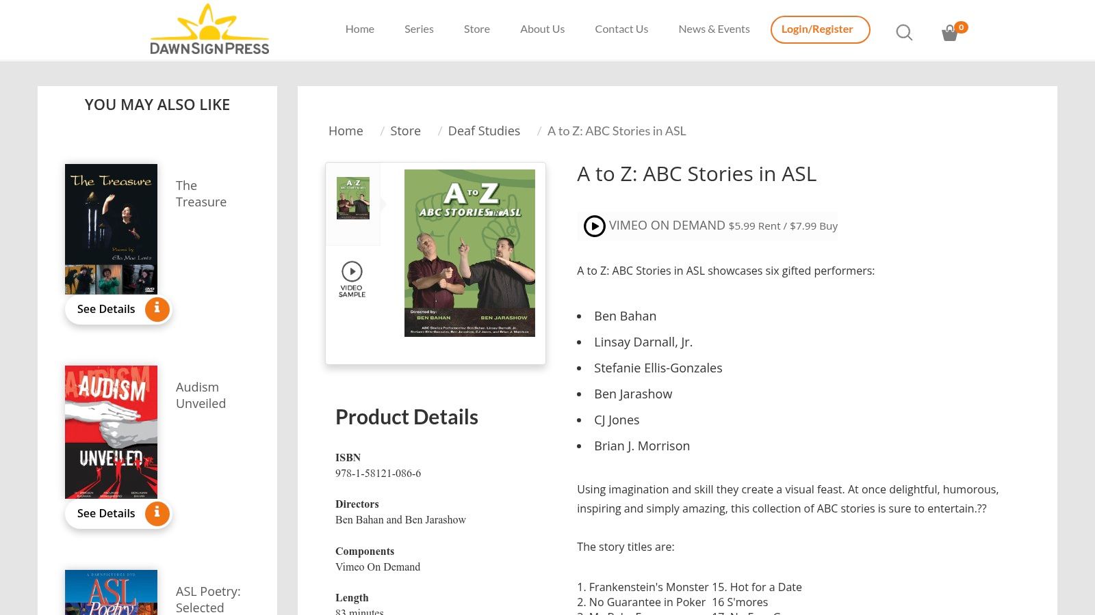
Task: Click See Details under The Treasure
Action: [x=106, y=309]
